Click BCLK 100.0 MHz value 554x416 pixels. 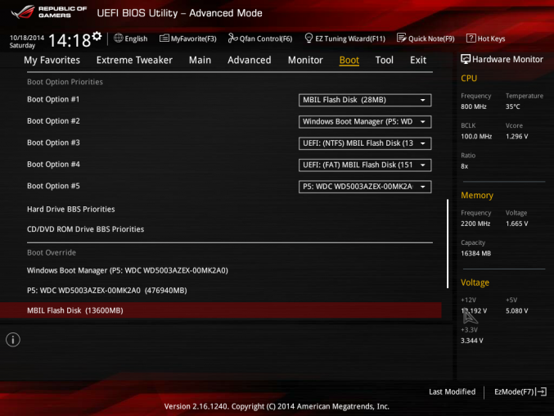476,137
